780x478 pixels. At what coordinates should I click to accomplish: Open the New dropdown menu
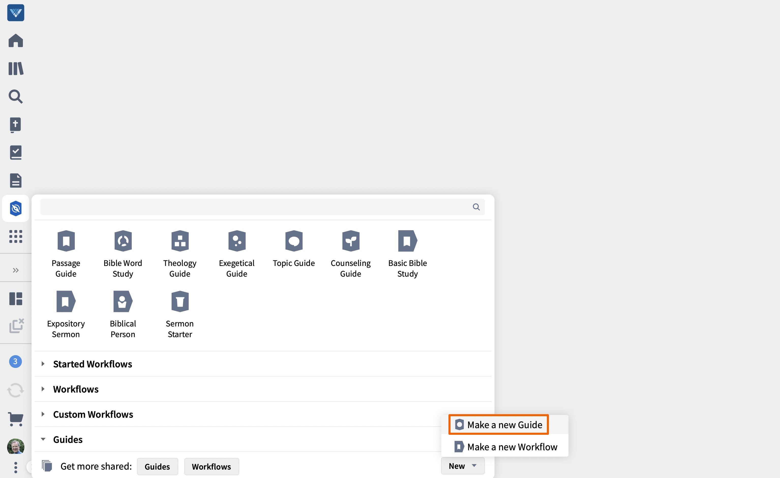click(x=462, y=466)
